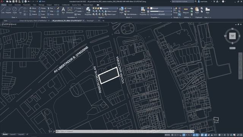This screenshot has height=137, width=243.
Task: Toggle annotation visibility in status bar
Action: (x=206, y=135)
